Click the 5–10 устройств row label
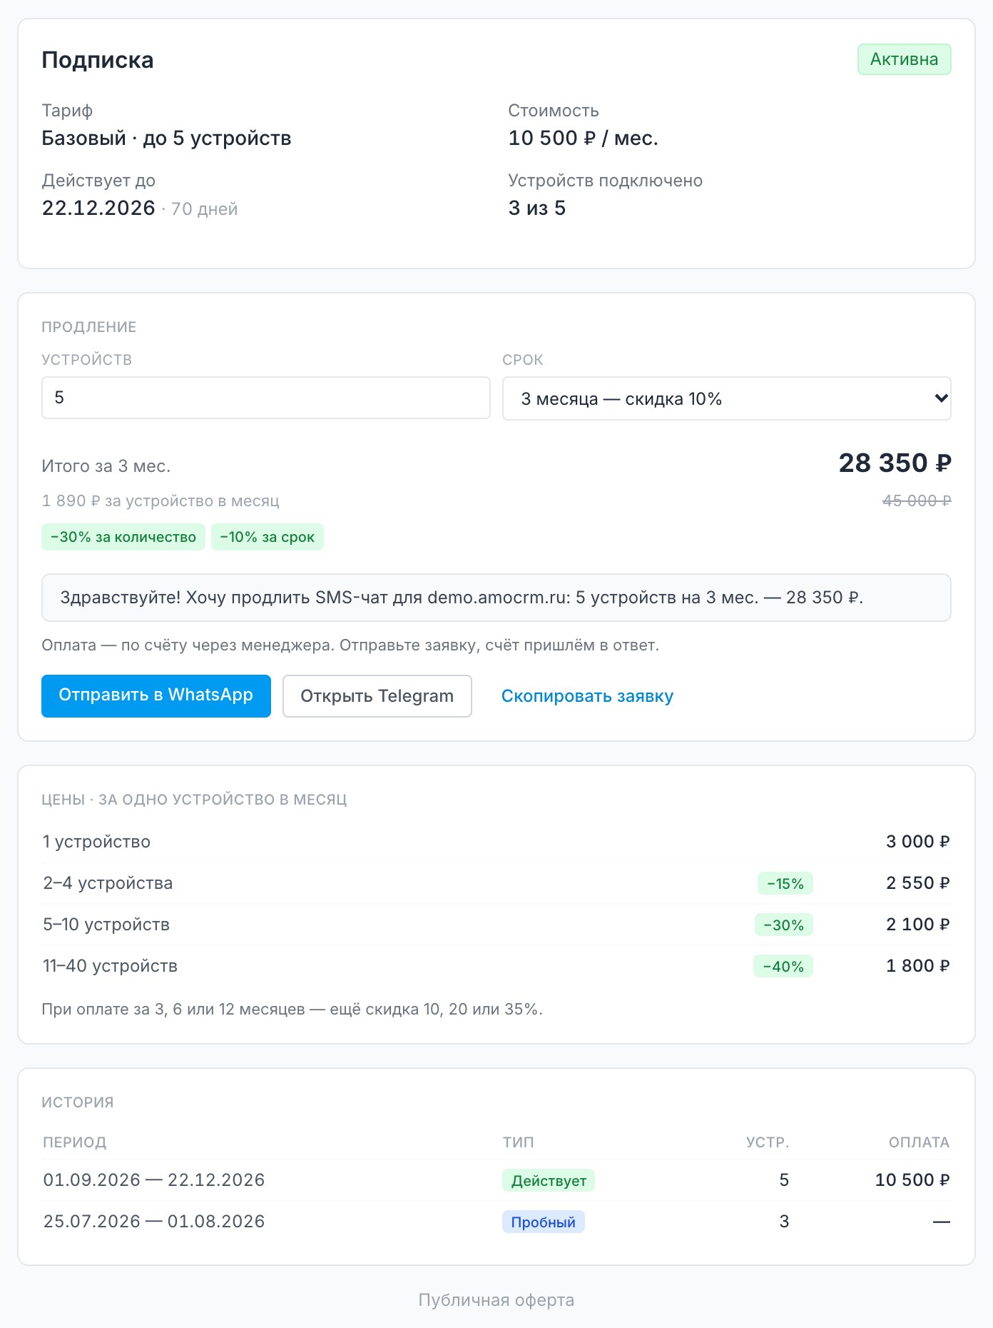Image resolution: width=993 pixels, height=1328 pixels. click(106, 925)
